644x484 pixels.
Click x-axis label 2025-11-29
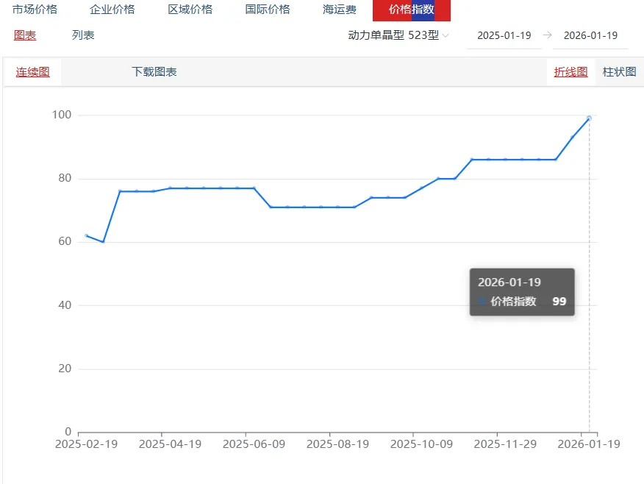(505, 444)
